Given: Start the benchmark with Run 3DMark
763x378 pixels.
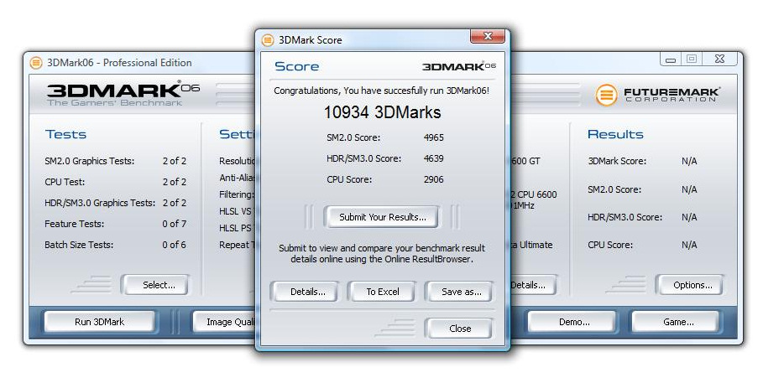Looking at the screenshot, I should 100,322.
